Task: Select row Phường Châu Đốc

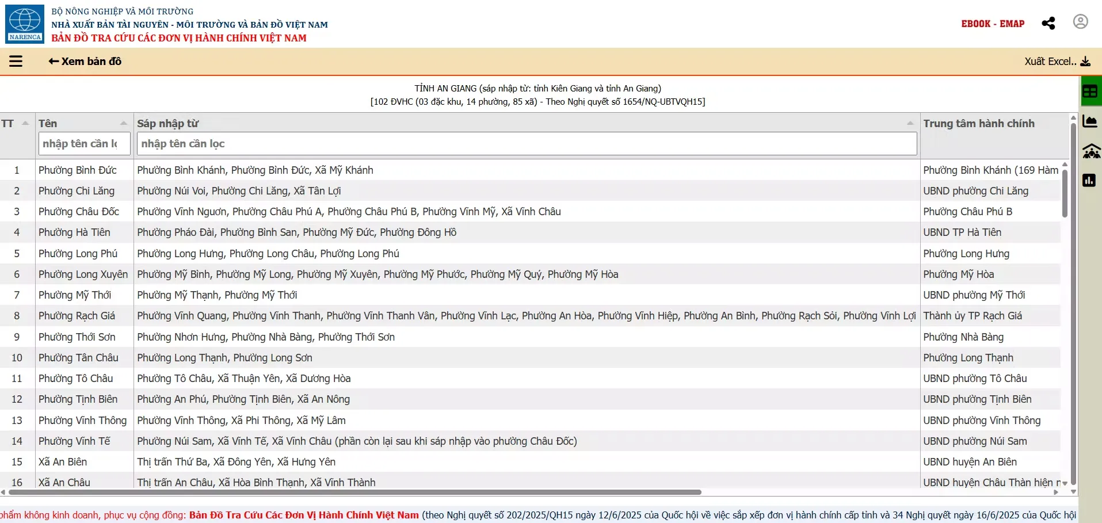Action: (x=530, y=212)
